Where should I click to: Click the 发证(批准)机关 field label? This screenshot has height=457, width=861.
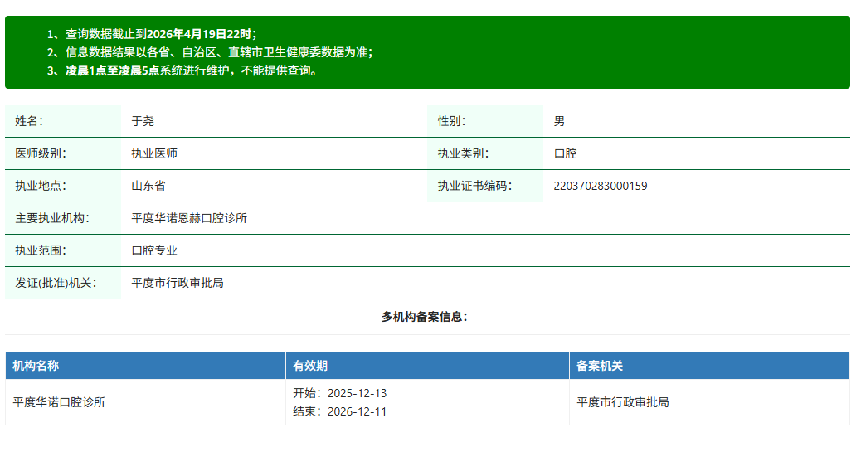click(x=56, y=283)
